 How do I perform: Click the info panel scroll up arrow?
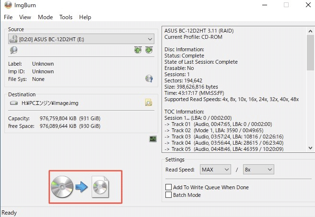310,31
